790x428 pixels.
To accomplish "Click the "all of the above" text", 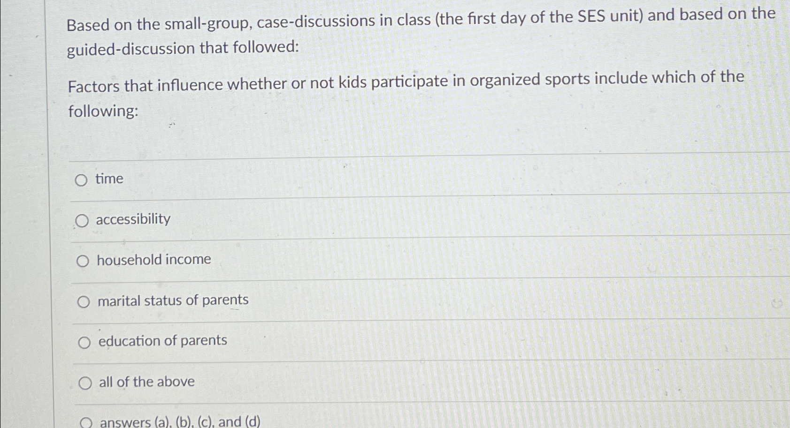I will (x=146, y=382).
